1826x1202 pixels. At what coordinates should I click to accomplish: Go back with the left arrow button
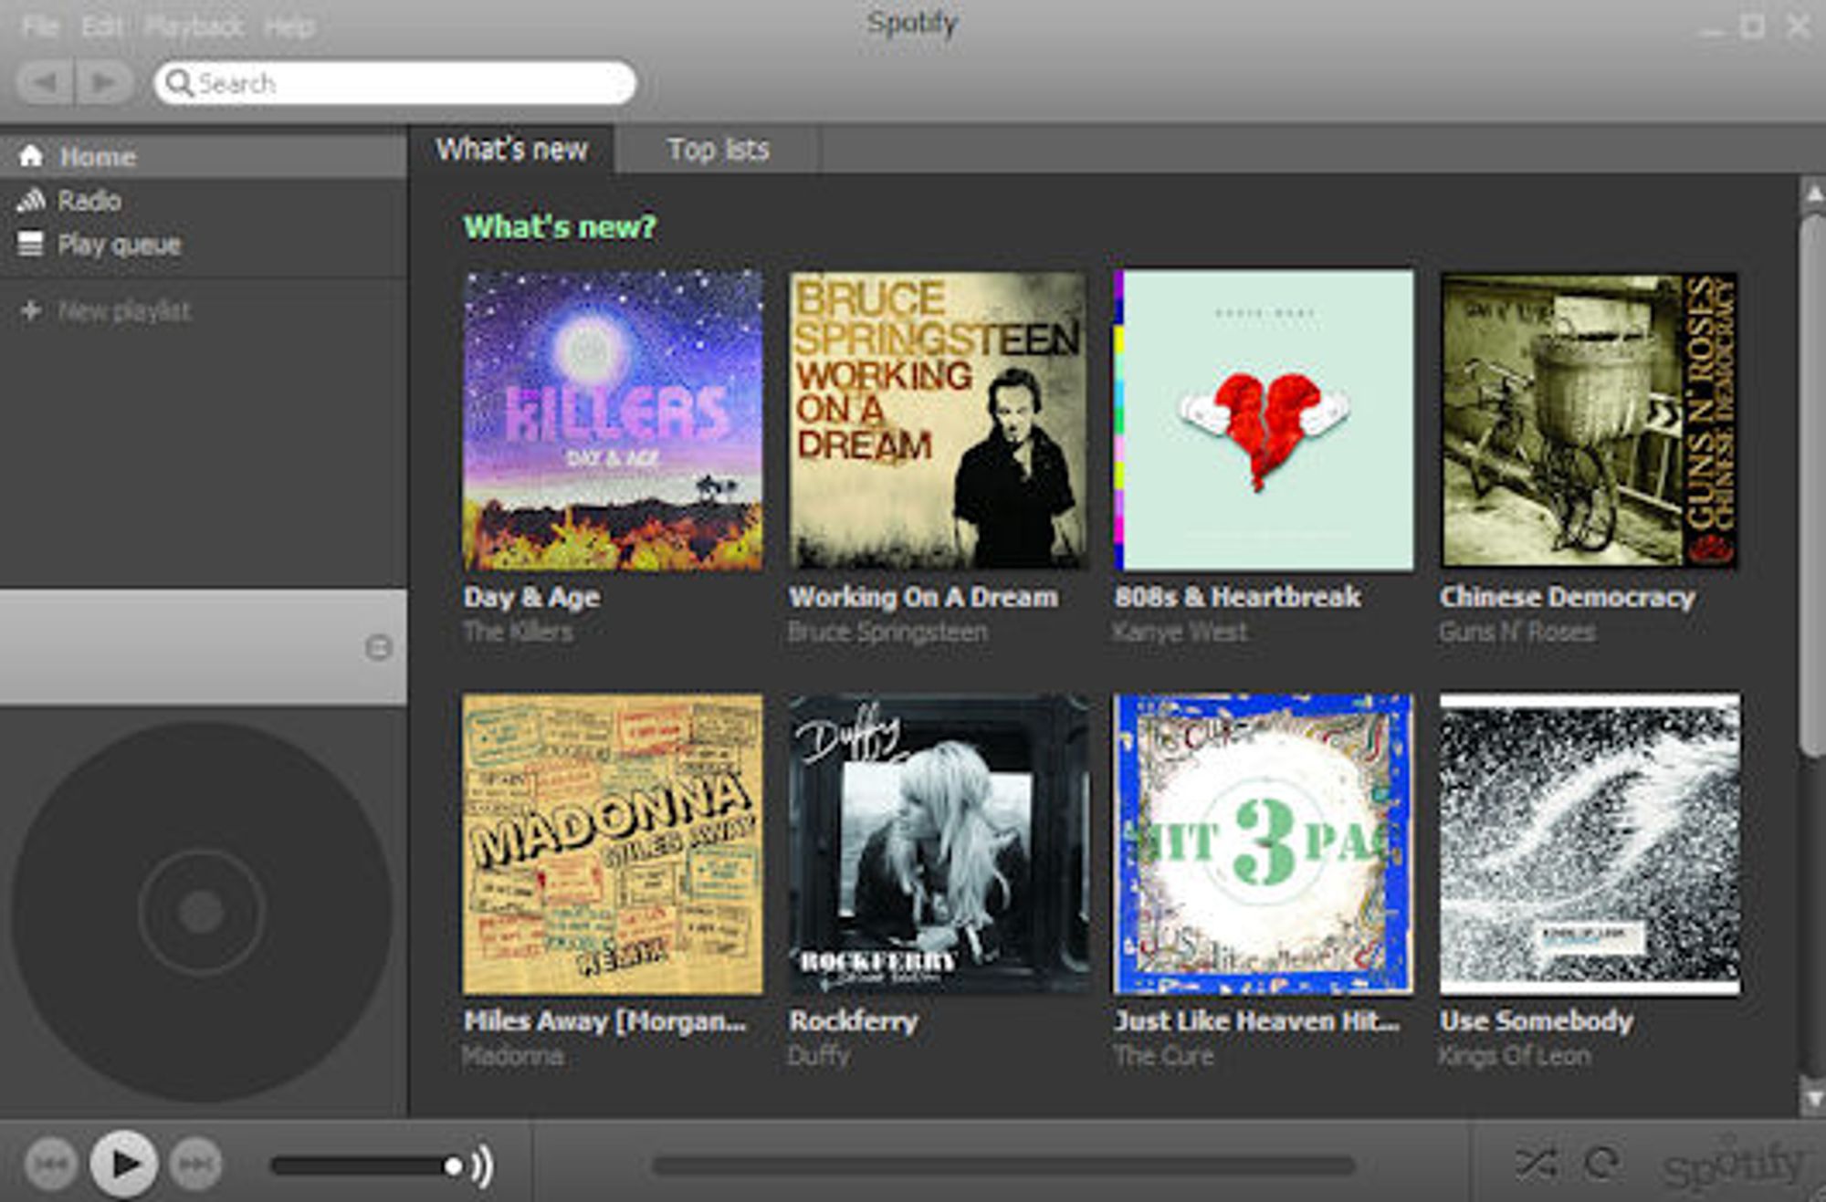(x=45, y=83)
